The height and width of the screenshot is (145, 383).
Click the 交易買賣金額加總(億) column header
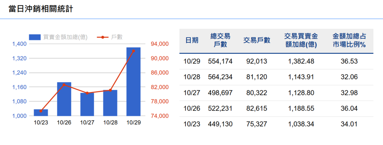(301, 41)
